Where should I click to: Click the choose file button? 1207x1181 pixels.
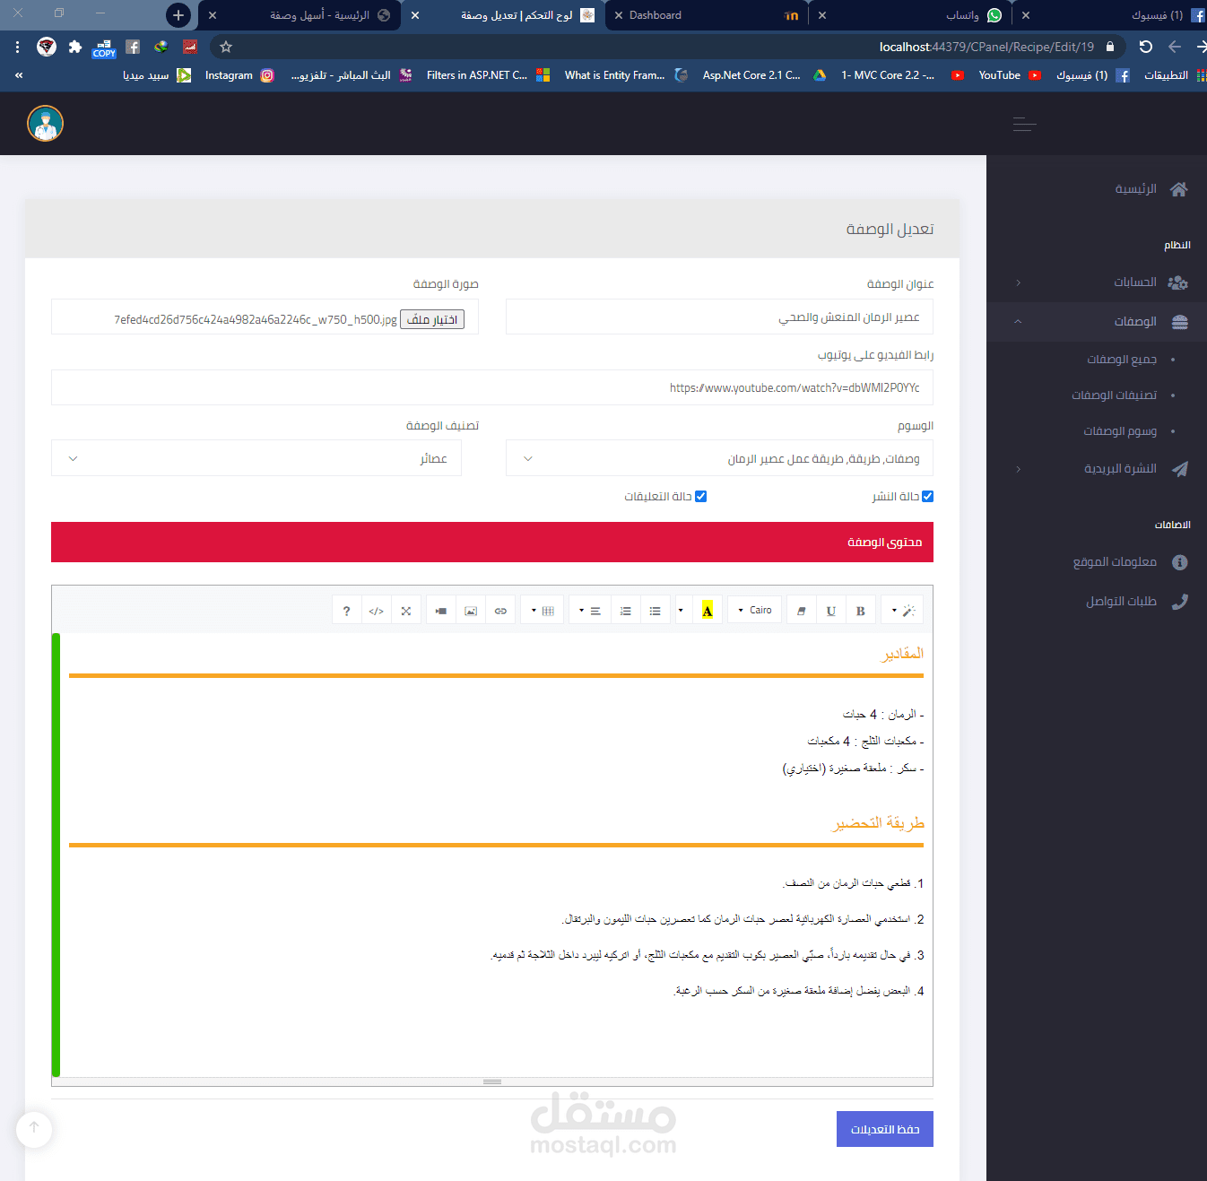coord(432,319)
